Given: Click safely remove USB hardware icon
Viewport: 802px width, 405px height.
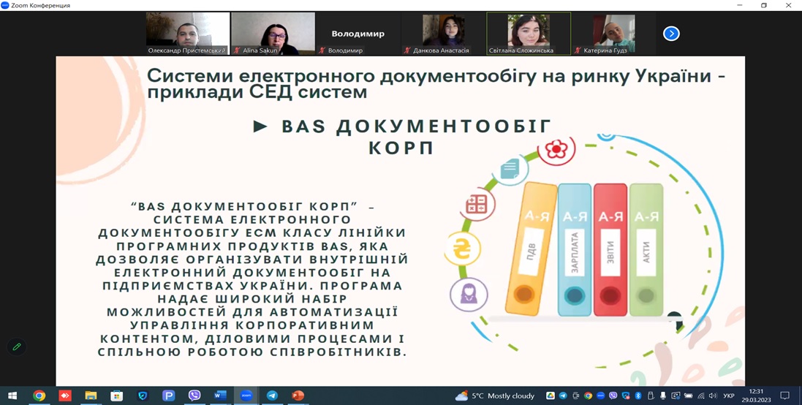Looking at the screenshot, I should pos(651,395).
